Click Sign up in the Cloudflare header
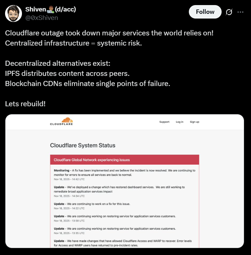Image resolution: width=251 pixels, height=255 pixels. (x=194, y=122)
